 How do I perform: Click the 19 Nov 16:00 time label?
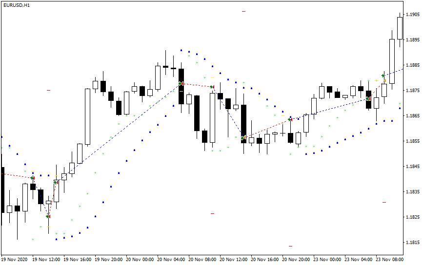[78, 260]
